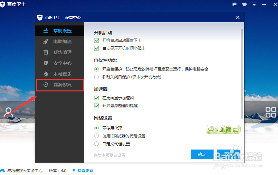
Task: Click 中 language toggle on IME bar
Action: tap(211, 130)
